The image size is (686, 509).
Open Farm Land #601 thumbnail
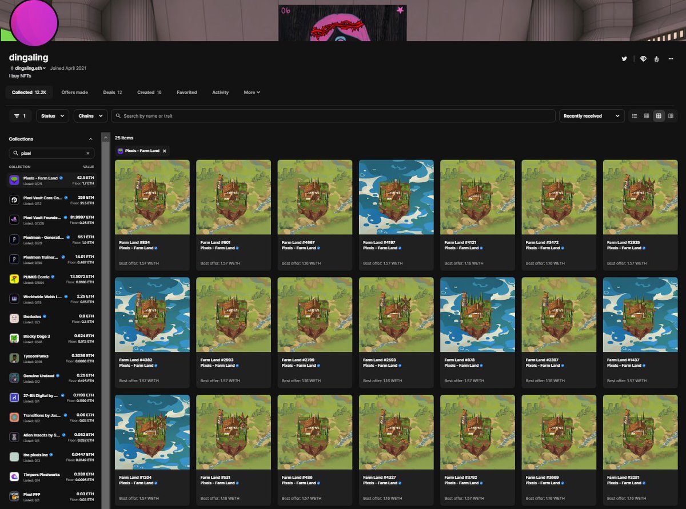(x=233, y=197)
